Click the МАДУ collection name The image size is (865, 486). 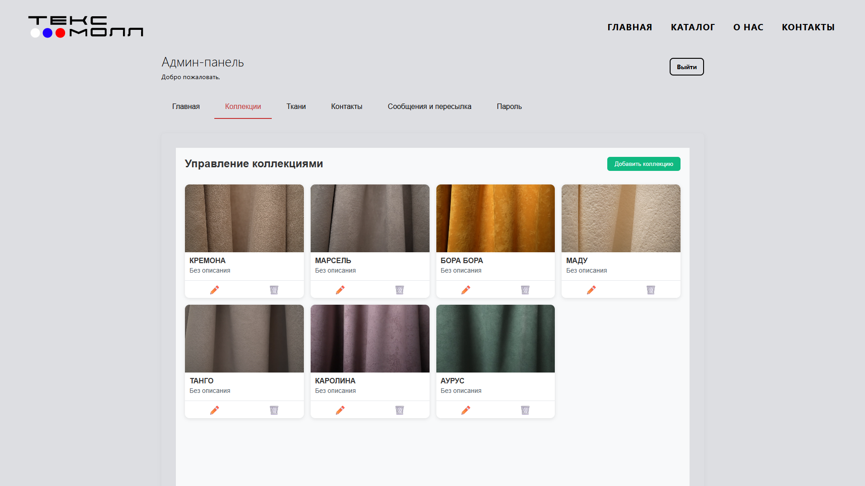(x=577, y=260)
